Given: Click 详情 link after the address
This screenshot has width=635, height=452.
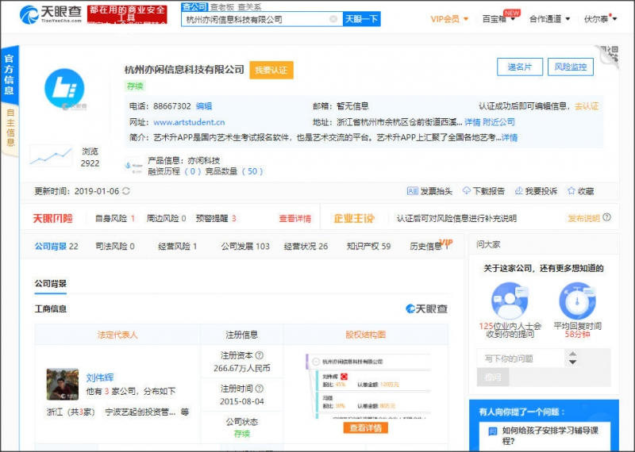Looking at the screenshot, I should [472, 122].
